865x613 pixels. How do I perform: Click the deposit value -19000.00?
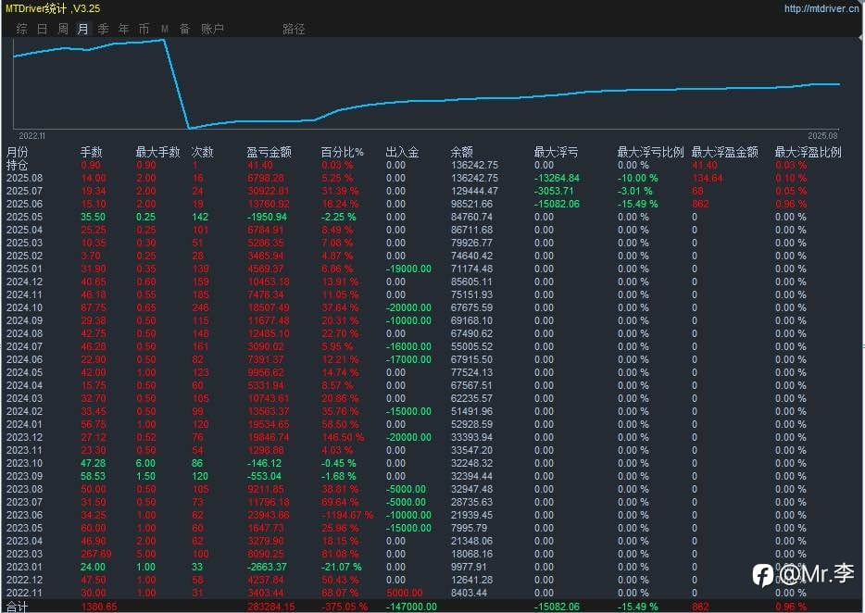pos(408,269)
